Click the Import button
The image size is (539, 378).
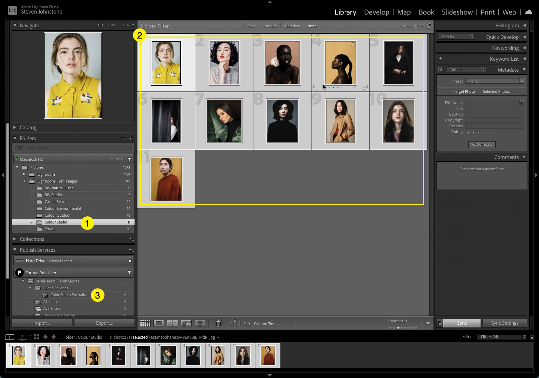pos(42,323)
